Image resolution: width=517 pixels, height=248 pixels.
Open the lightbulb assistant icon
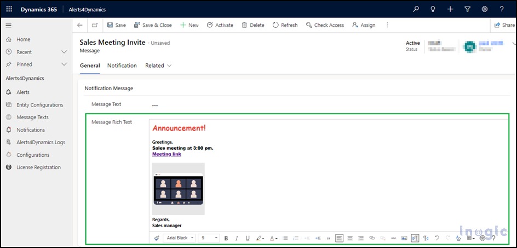[x=433, y=9]
